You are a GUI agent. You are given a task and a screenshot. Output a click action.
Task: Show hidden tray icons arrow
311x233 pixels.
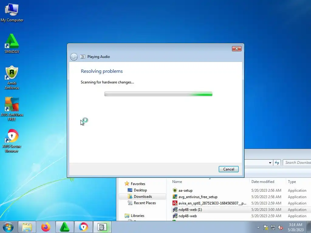[x=258, y=227]
